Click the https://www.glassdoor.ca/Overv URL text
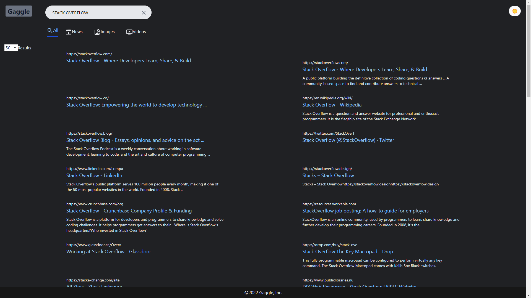The height and width of the screenshot is (298, 531). click(93, 245)
